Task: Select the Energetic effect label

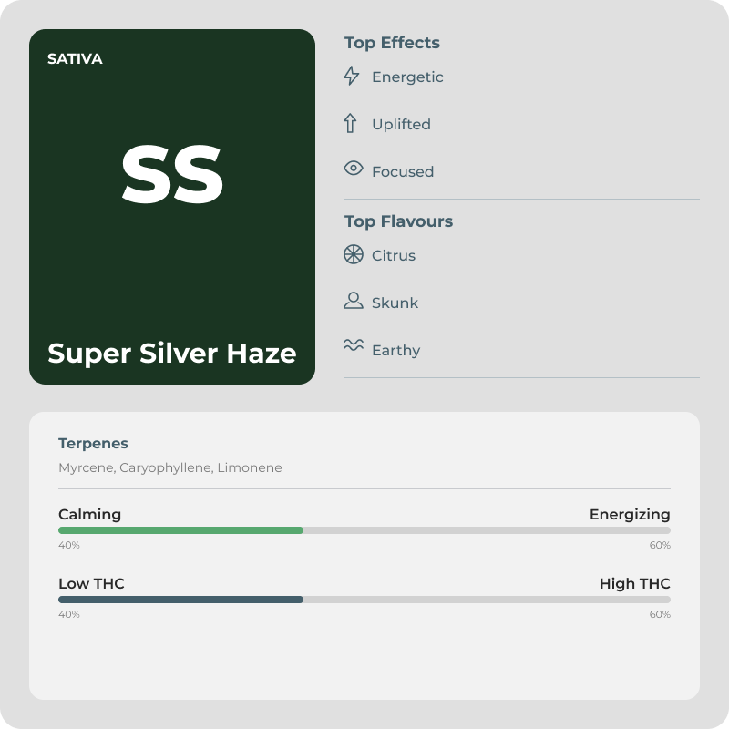Action: click(407, 77)
